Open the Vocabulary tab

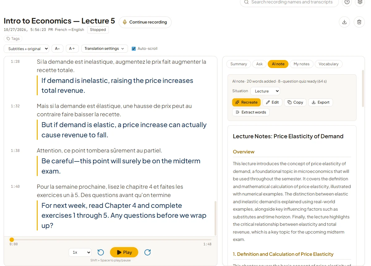tap(328, 64)
